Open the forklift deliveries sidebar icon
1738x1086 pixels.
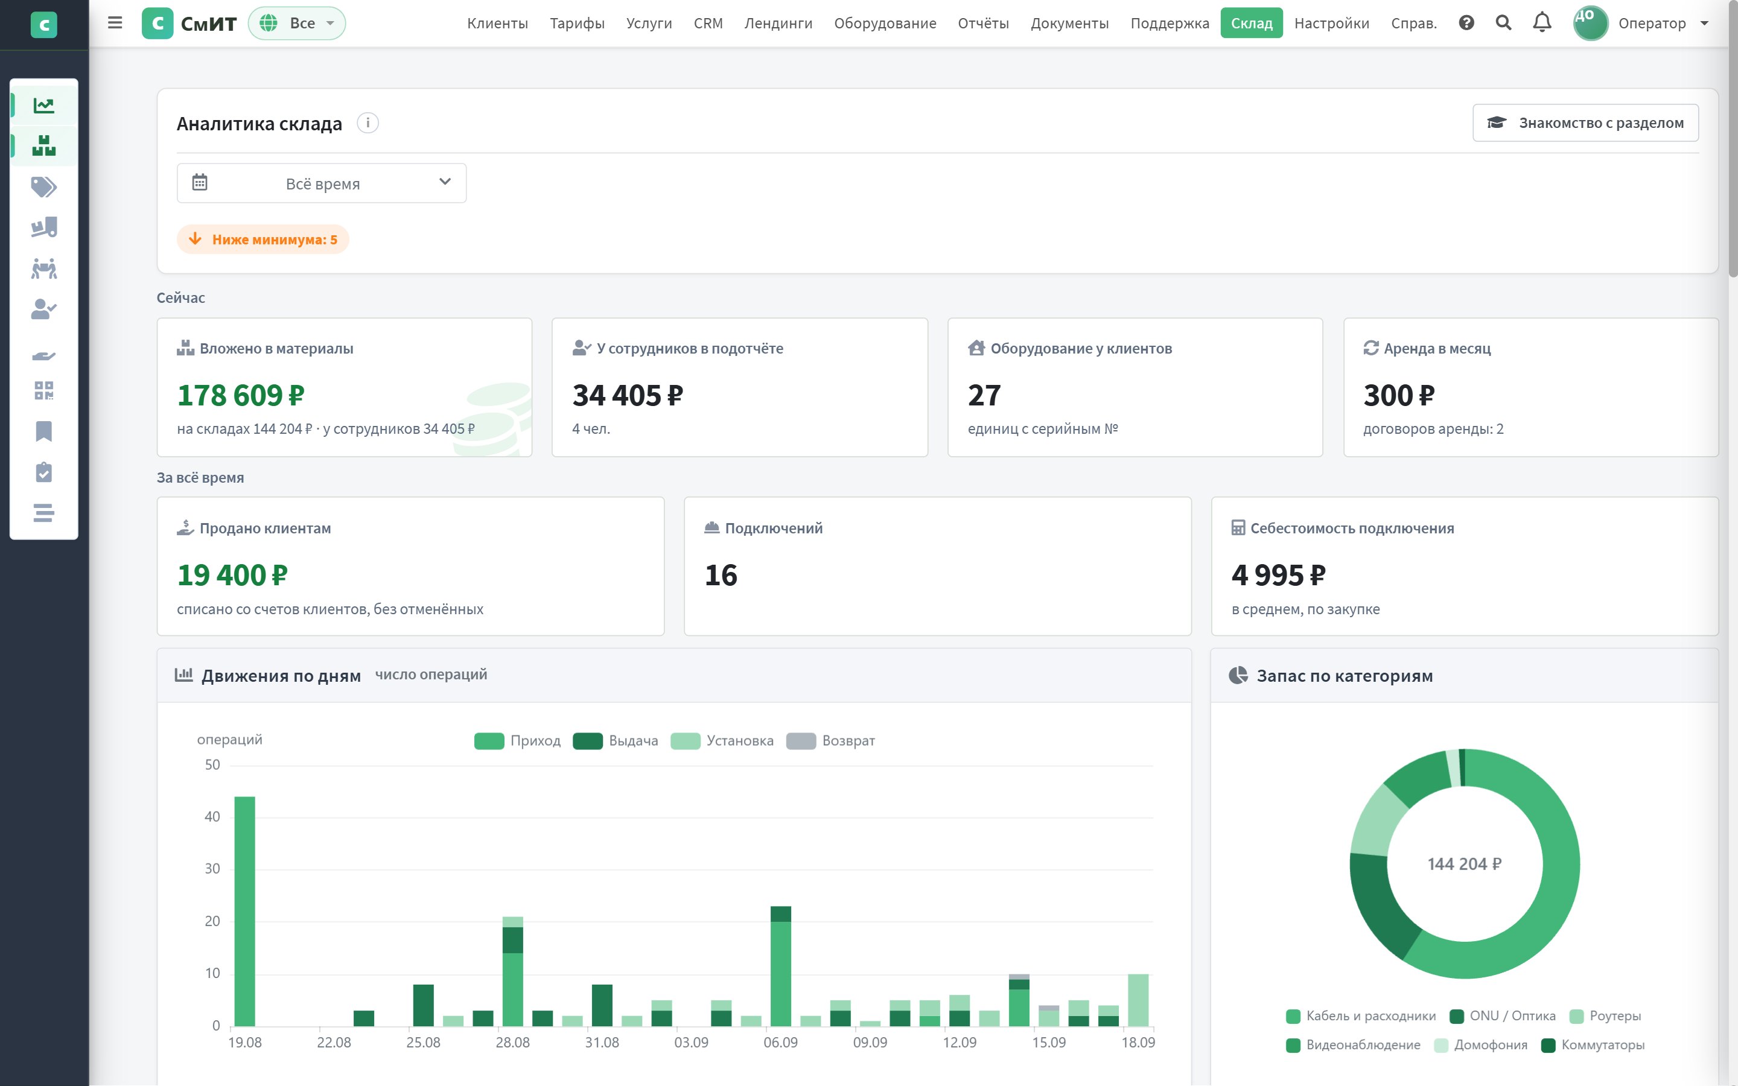[x=44, y=227]
